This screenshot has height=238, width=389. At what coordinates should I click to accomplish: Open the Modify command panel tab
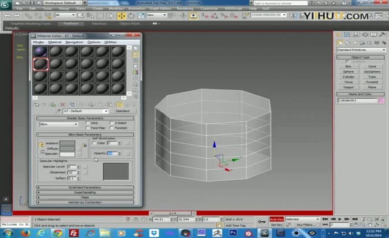coord(347,35)
